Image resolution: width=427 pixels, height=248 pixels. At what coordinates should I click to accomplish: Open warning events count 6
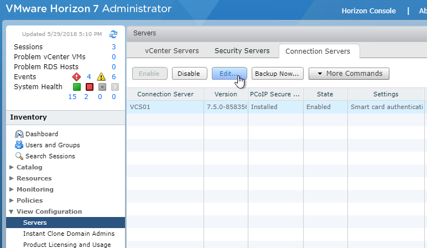tap(114, 77)
